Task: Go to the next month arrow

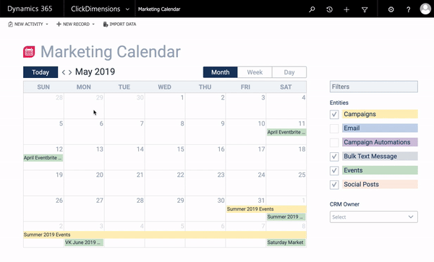Action: pos(70,72)
